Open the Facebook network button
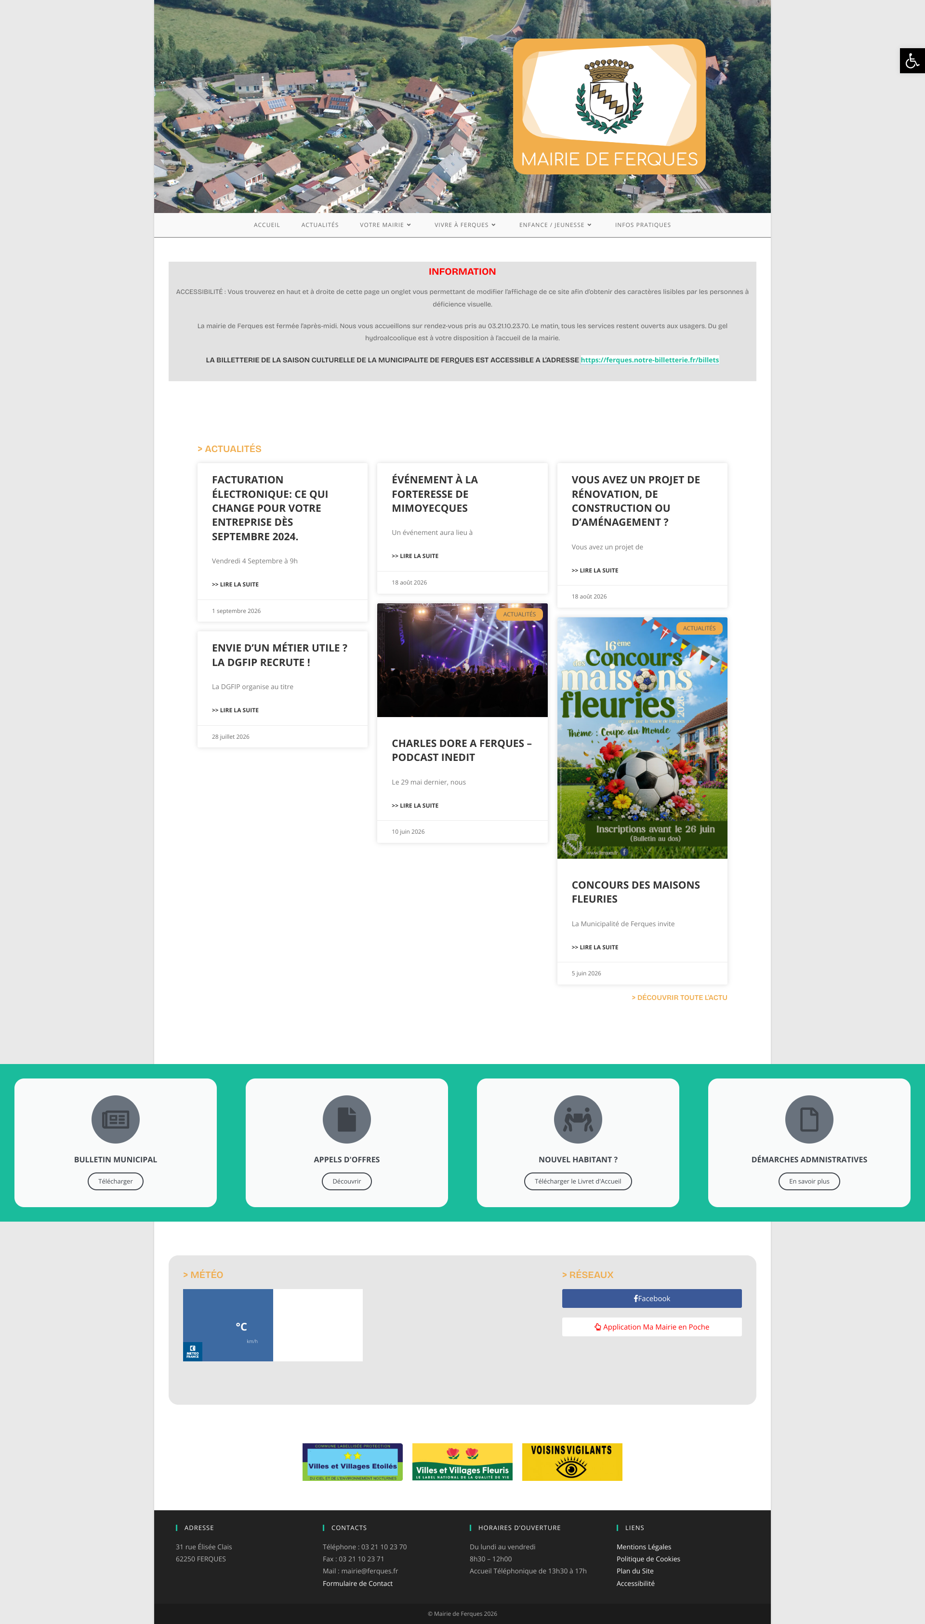Screen dimensions: 925x1624 [652, 1299]
